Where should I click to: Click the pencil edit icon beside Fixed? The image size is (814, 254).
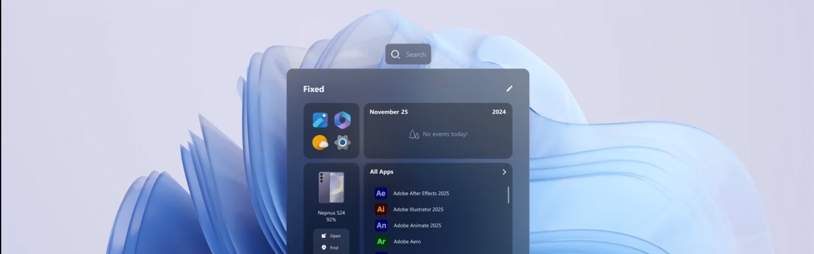[510, 88]
